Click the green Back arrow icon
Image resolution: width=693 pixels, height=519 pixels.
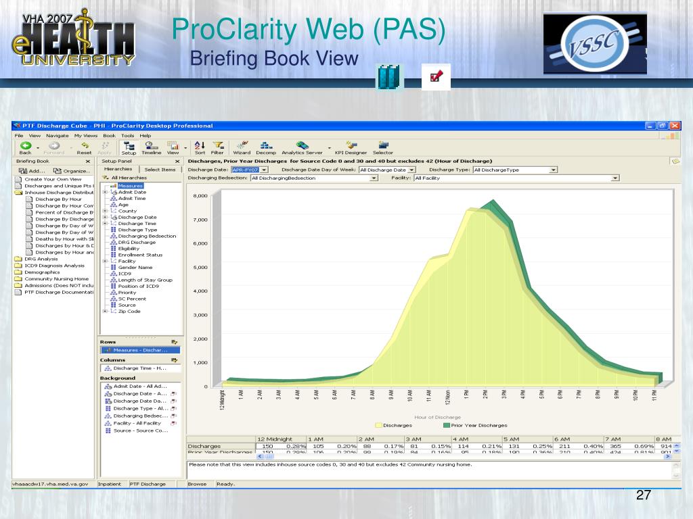pyautogui.click(x=26, y=145)
